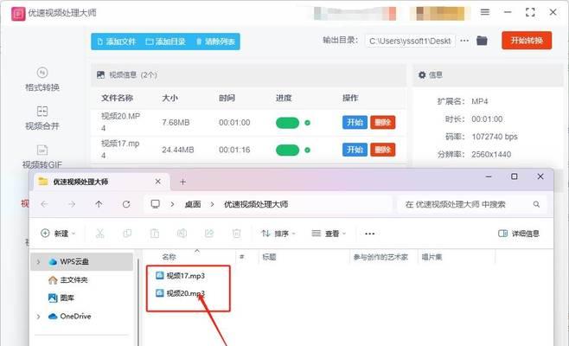Click the # column header

point(241,257)
